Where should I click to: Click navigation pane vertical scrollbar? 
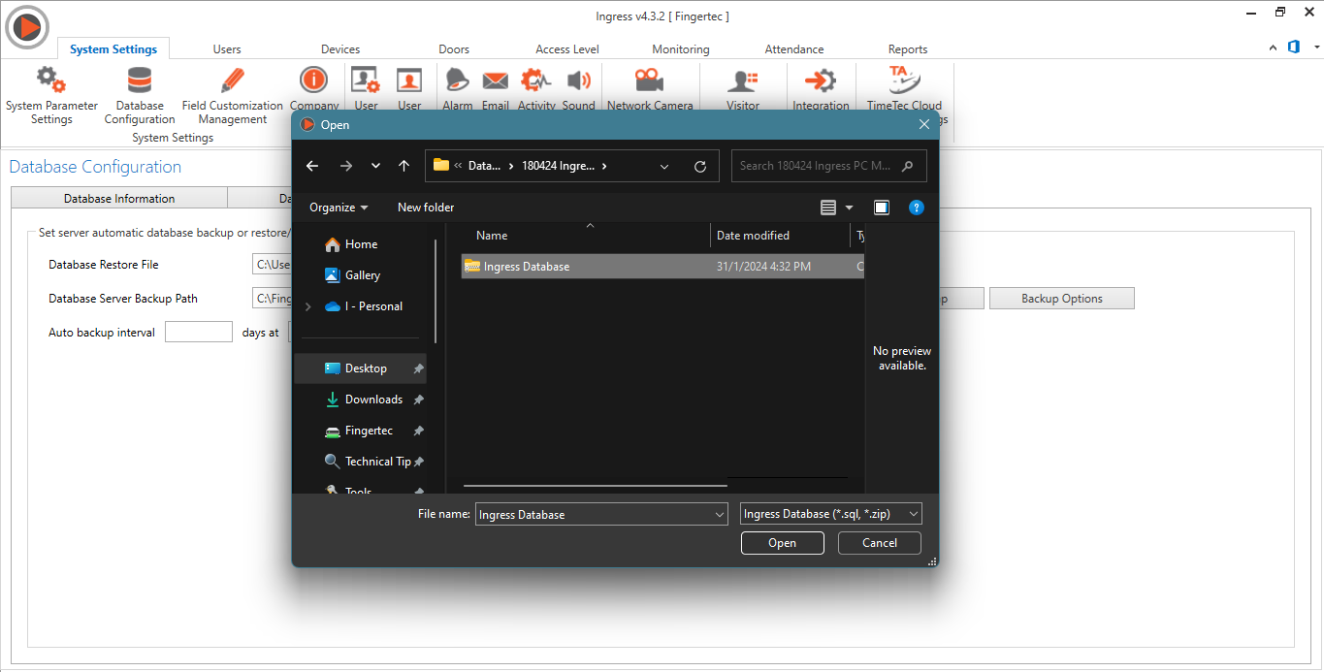(436, 291)
